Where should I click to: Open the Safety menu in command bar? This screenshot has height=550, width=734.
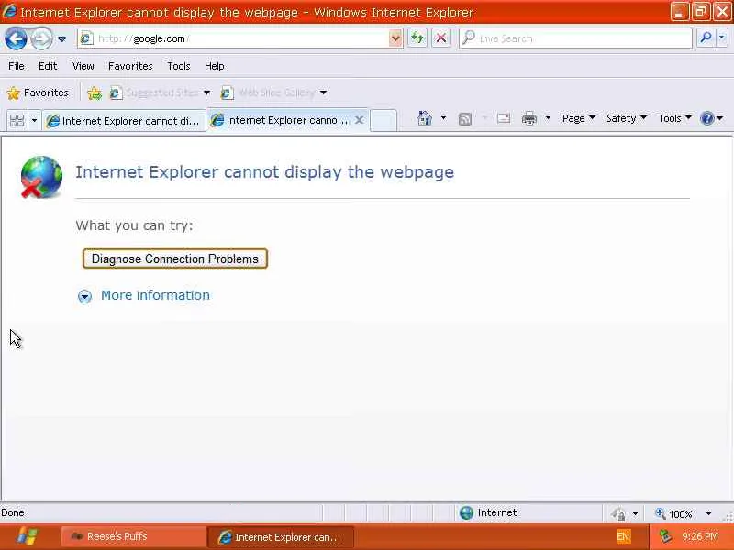click(627, 118)
